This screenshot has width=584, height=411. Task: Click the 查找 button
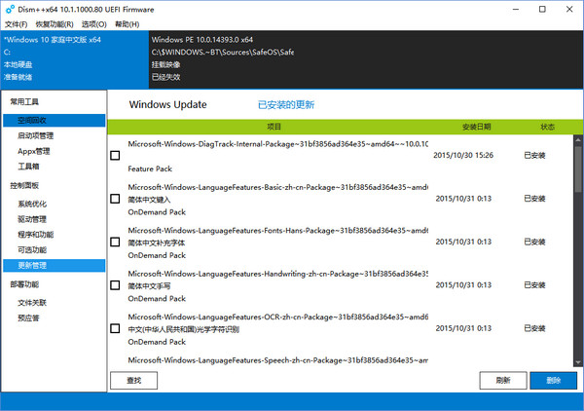[x=134, y=380]
